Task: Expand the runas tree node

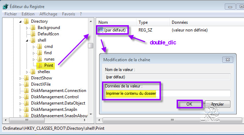Action: point(34,59)
